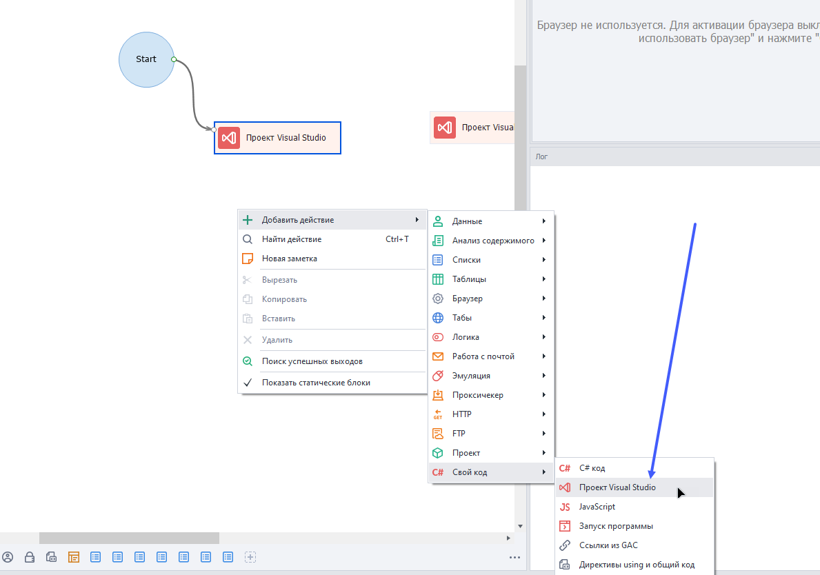Select the greyed-out Вырезать entry
Viewport: 820px width, 575px height.
[332, 280]
